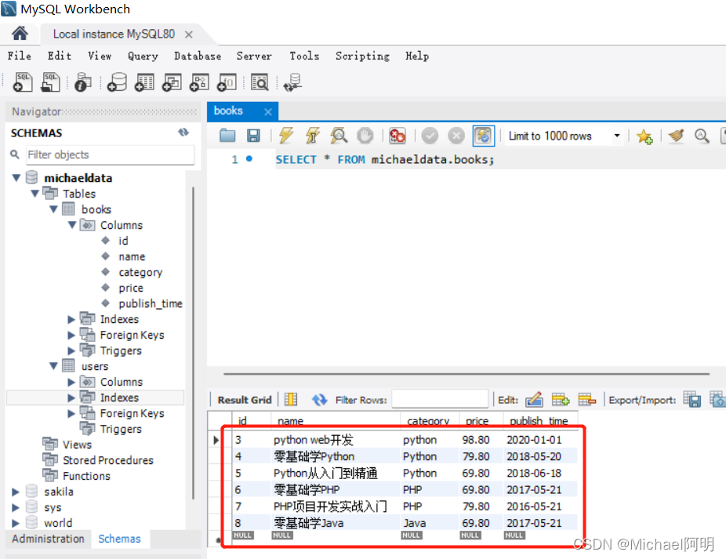Commit transaction checkmark icon

(x=430, y=136)
